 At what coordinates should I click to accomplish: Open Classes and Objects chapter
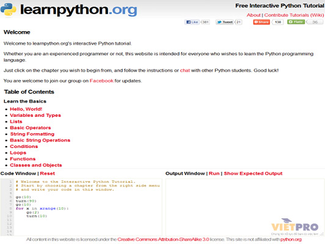36,165
